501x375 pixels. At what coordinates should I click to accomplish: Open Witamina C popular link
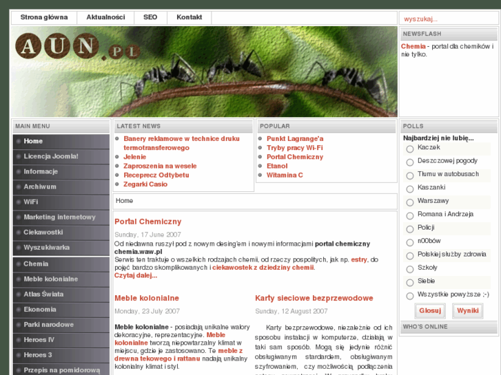(285, 175)
